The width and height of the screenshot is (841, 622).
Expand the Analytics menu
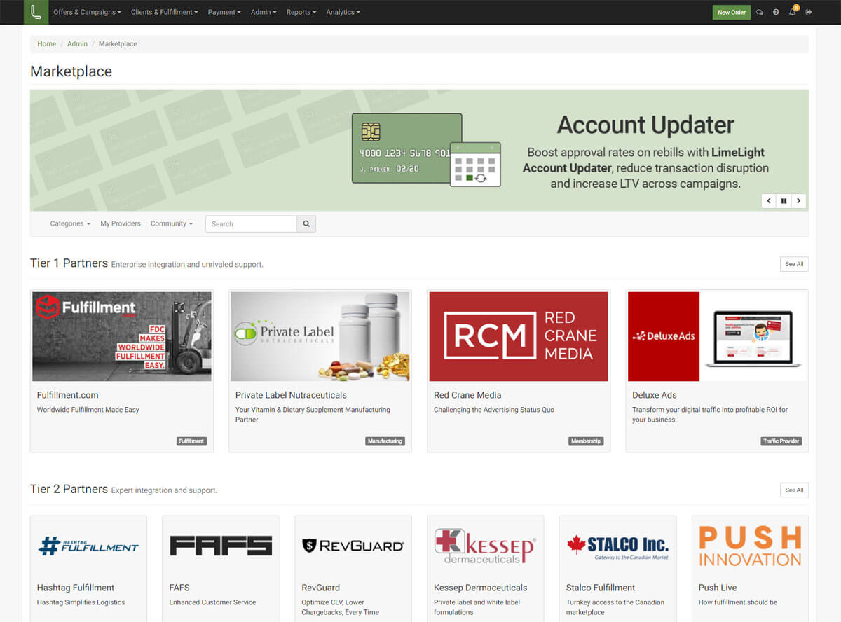coord(343,12)
